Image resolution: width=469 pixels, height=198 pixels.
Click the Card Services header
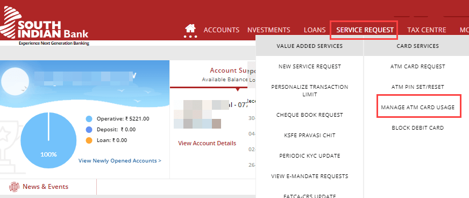point(417,46)
